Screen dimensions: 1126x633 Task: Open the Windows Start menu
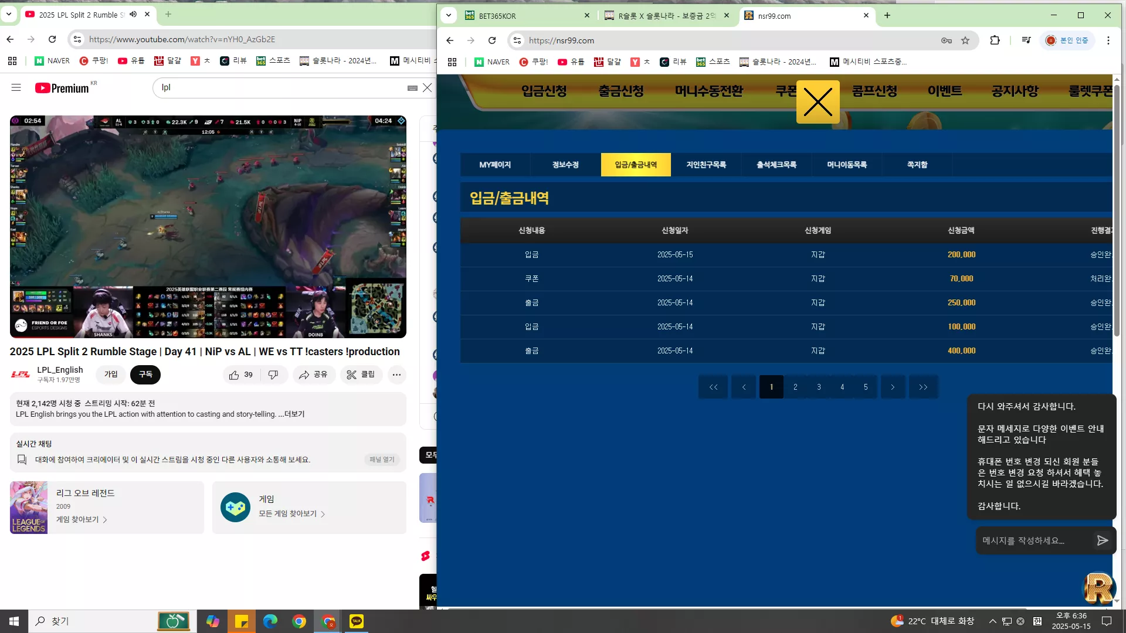point(14,621)
